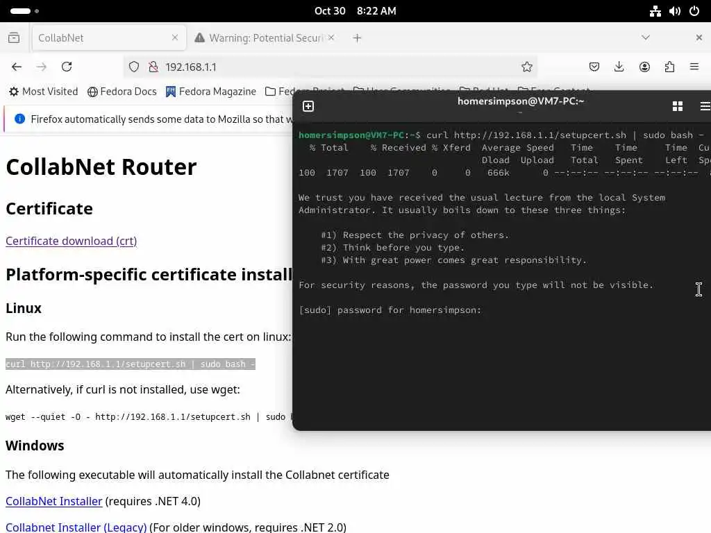The height and width of the screenshot is (533, 711).
Task: Open tracking protection shield icon
Action: click(x=134, y=67)
